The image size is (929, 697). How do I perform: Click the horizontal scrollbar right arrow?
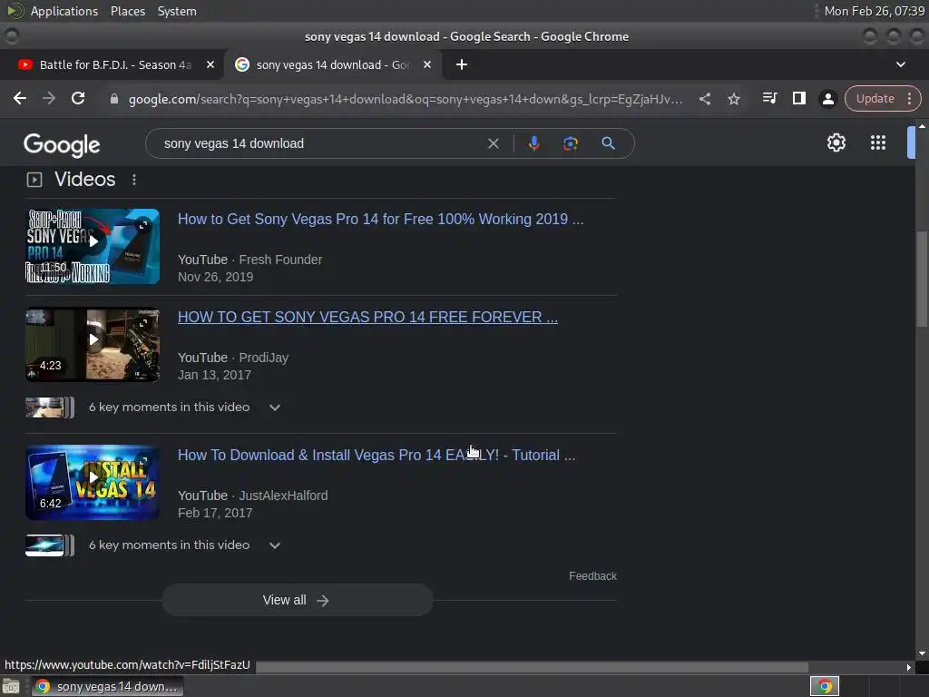(909, 667)
